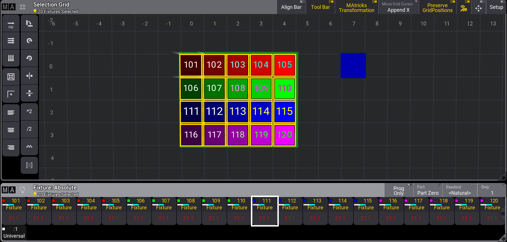
Task: Open the Part Zero selector
Action: (428, 190)
